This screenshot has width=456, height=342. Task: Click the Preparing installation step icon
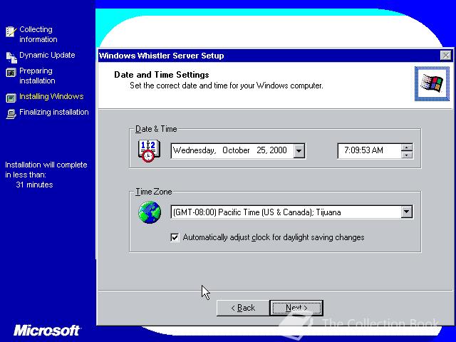coord(11,73)
